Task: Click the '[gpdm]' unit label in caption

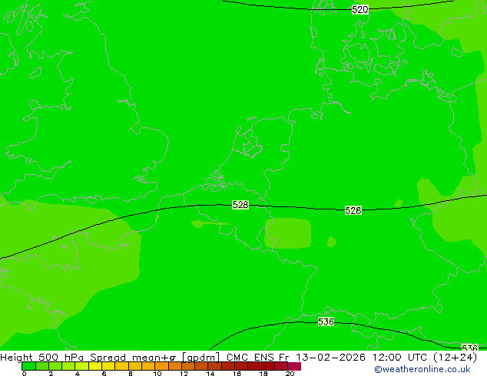Action: coord(201,358)
